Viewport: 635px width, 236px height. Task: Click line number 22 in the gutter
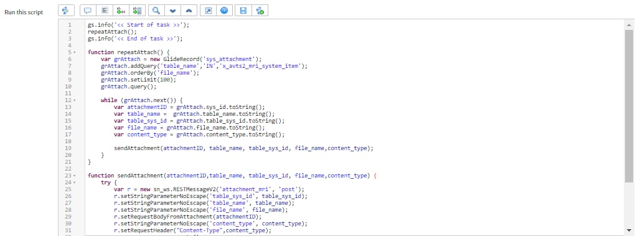[68, 169]
